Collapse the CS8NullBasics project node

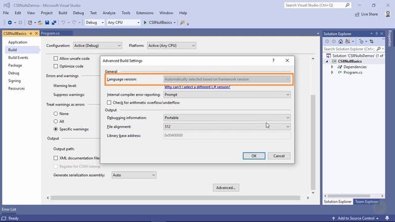click(327, 62)
